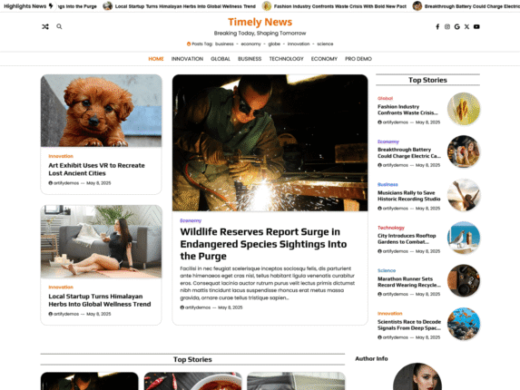Open the Instagram social icon
The image size is (520, 390).
pos(447,27)
